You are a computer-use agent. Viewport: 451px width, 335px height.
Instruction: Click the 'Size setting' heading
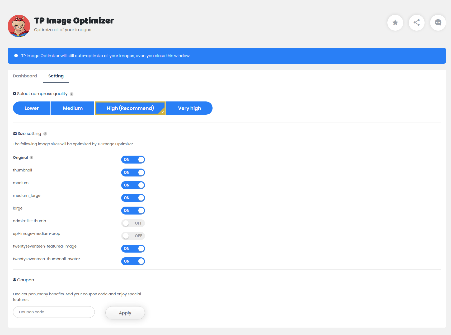(29, 134)
